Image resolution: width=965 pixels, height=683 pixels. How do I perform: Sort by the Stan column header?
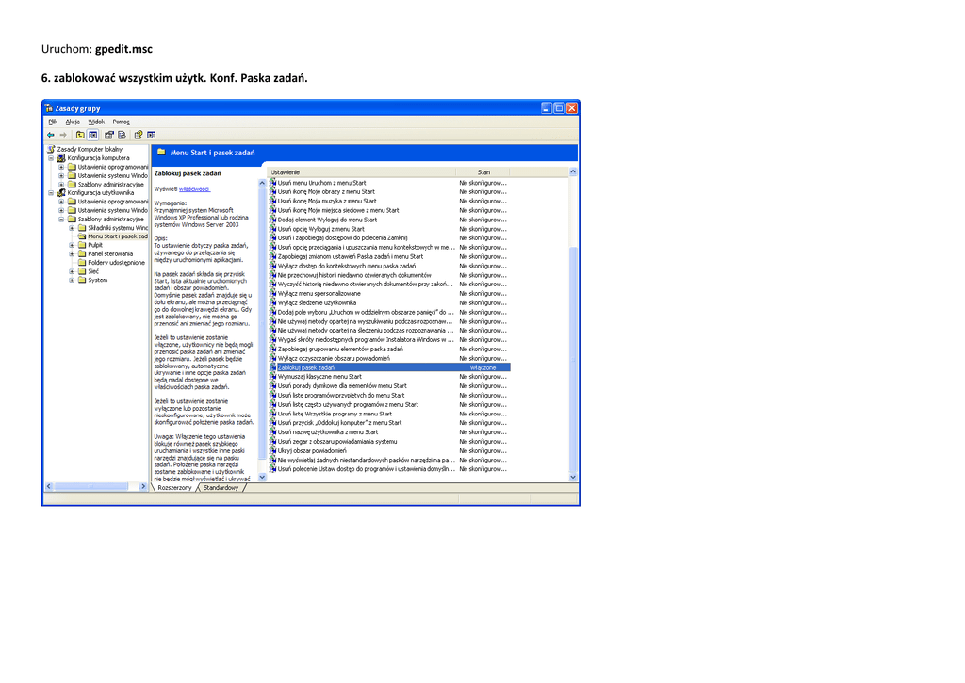click(483, 172)
